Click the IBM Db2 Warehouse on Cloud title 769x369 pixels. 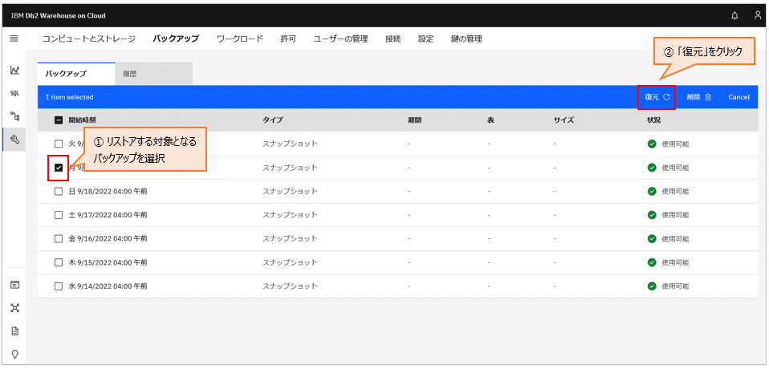[58, 16]
